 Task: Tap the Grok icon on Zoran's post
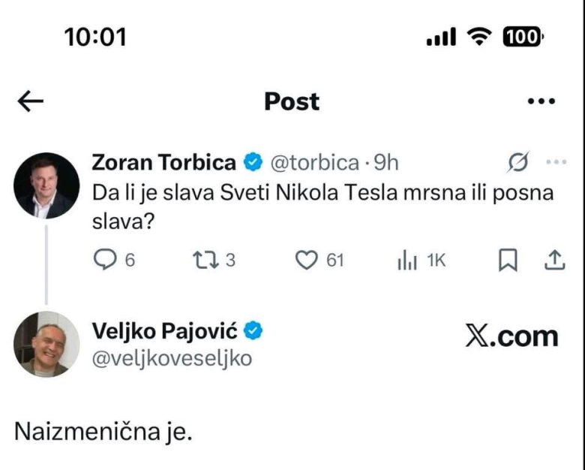[518, 162]
